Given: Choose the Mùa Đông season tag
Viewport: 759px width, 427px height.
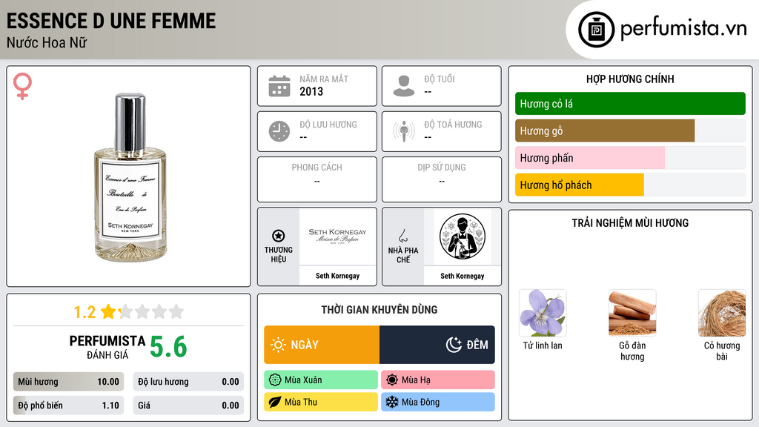Looking at the screenshot, I should click(x=438, y=402).
